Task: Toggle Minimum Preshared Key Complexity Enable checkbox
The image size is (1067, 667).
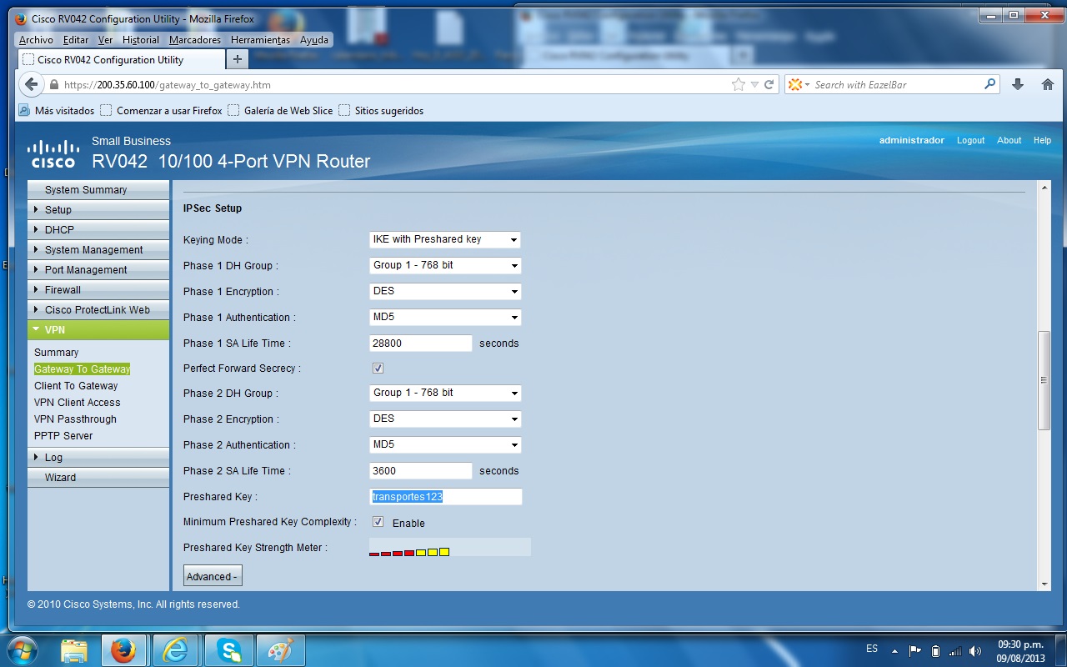Action: click(378, 521)
